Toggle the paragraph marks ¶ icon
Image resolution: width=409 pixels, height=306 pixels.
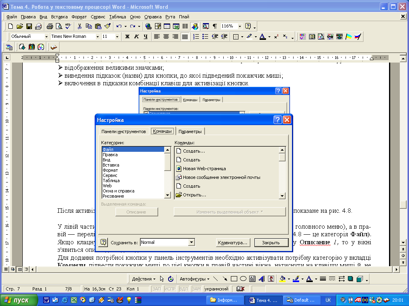coord(214,26)
